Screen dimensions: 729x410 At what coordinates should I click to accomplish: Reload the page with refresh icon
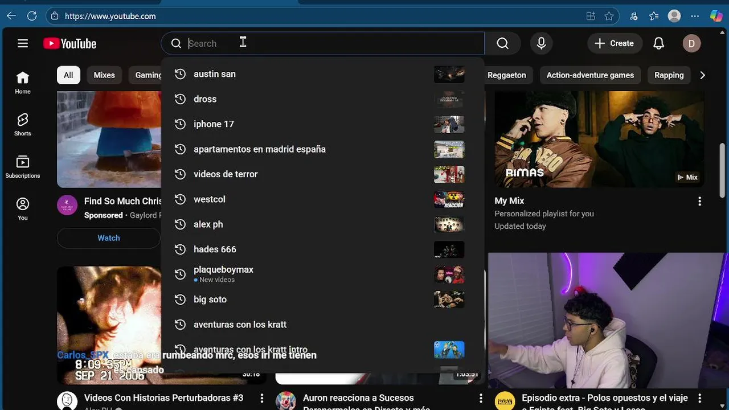[32, 16]
